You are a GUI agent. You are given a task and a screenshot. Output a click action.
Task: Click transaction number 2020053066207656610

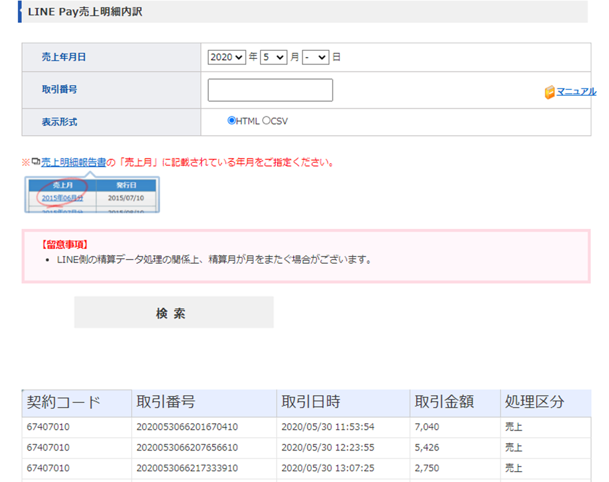pos(187,447)
